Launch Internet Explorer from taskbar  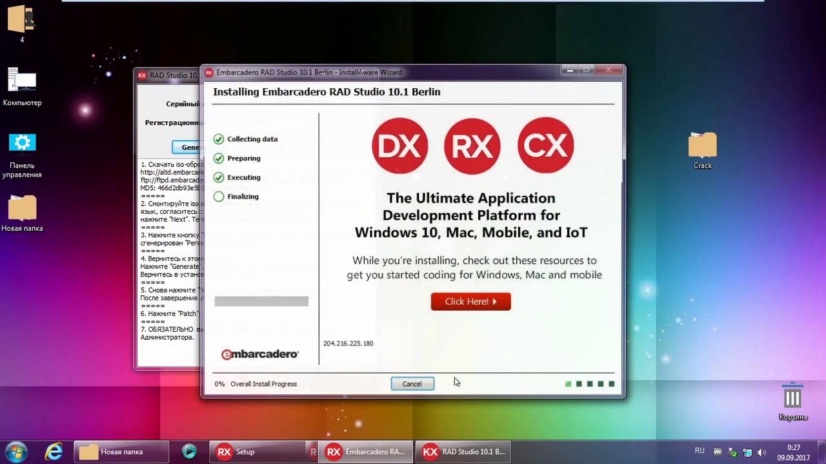[x=54, y=452]
